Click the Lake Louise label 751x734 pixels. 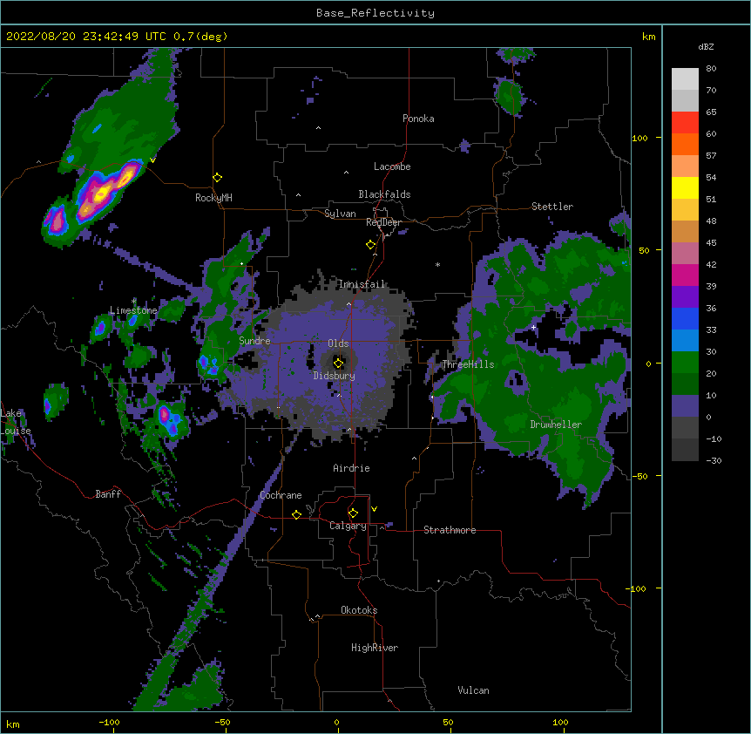(x=16, y=422)
